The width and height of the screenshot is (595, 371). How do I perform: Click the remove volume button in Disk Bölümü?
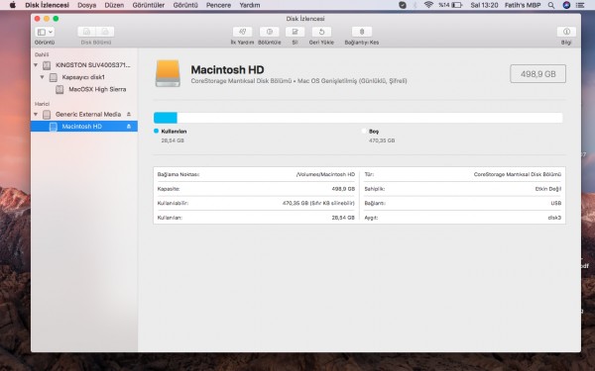click(105, 32)
